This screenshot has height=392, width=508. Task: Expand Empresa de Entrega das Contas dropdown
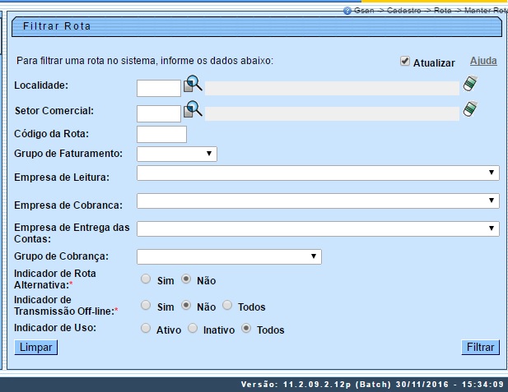(x=318, y=228)
